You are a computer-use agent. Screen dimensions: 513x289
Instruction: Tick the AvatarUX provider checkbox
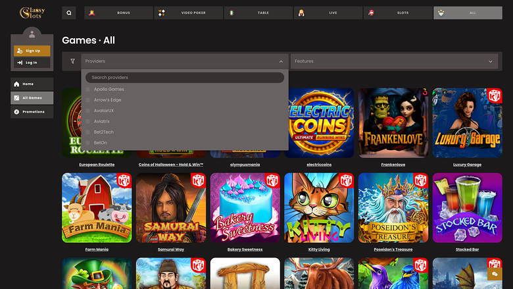click(87, 111)
